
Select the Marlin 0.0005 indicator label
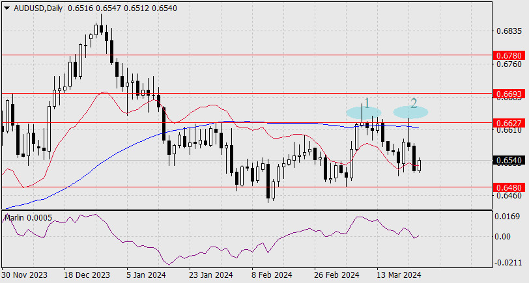29,218
